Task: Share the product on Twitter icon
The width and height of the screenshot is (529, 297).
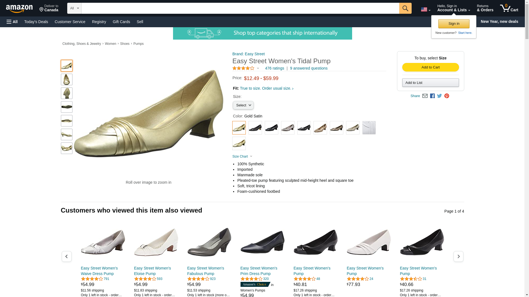Action: coord(439,96)
